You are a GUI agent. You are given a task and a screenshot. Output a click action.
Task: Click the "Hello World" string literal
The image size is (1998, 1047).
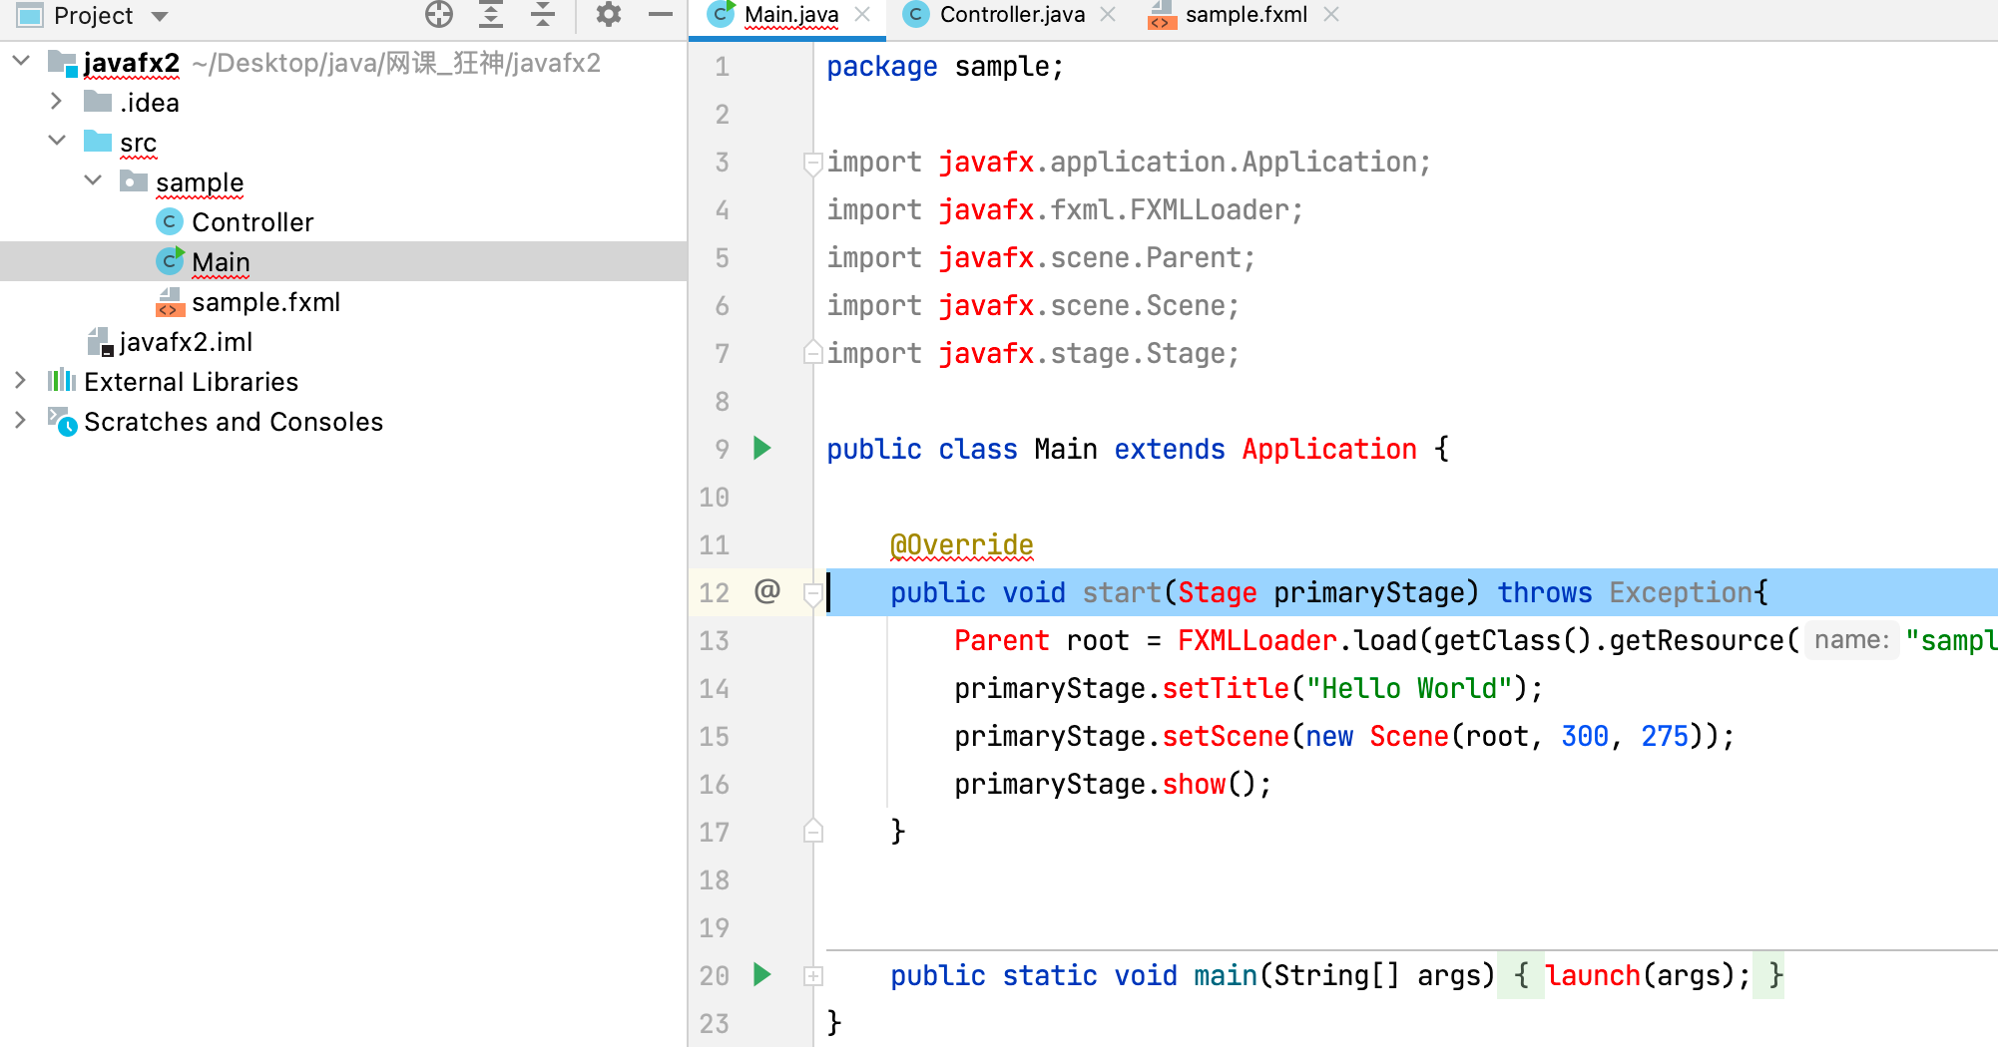pos(1409,688)
